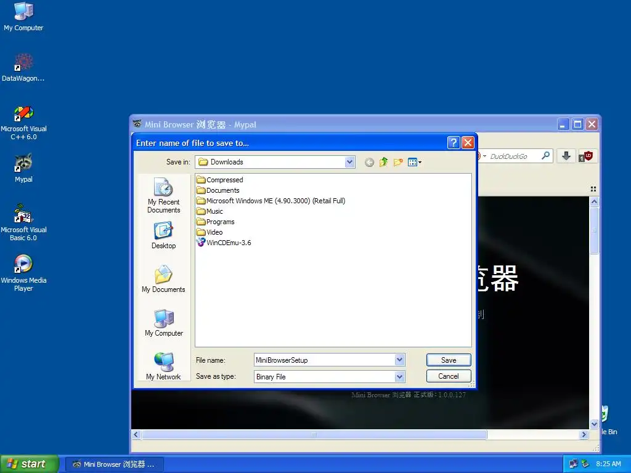Click vertical scrollbar down arrow in Mypal

coord(594,424)
